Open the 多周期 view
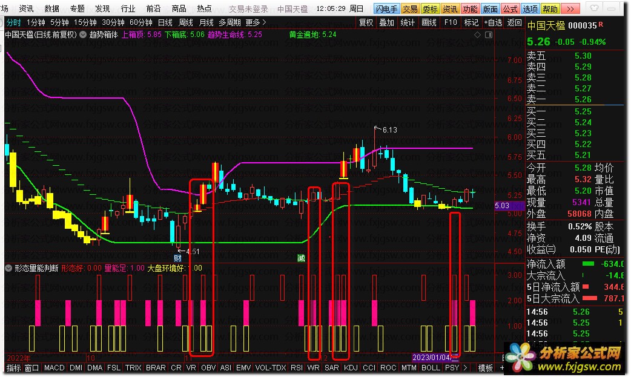The image size is (631, 377). point(230,22)
